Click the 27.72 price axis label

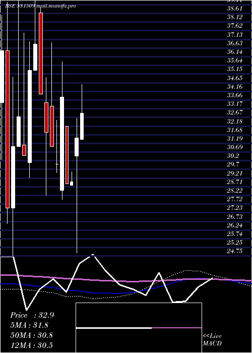(235, 199)
